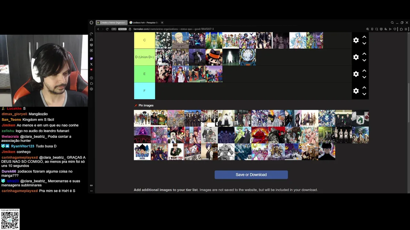Open ad blocker shield icon in toolbar
The height and width of the screenshot is (230, 410).
tap(381, 29)
